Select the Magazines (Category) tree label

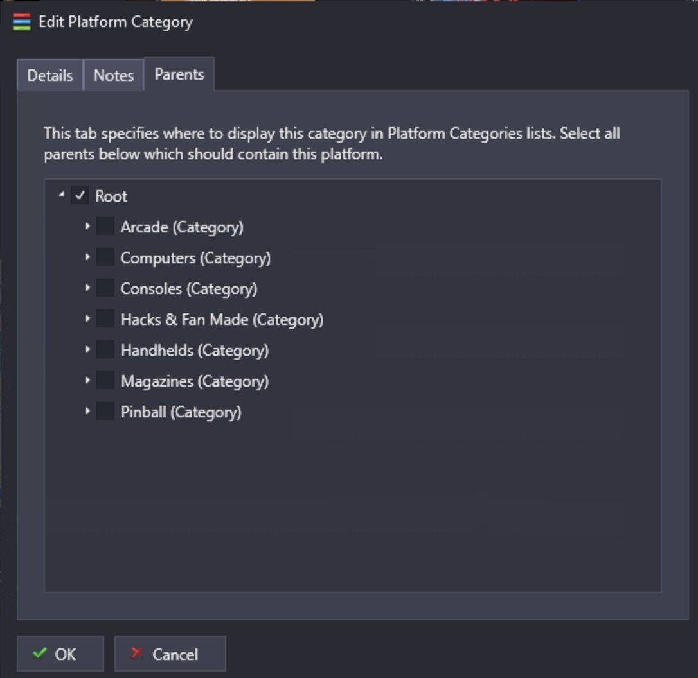(195, 381)
